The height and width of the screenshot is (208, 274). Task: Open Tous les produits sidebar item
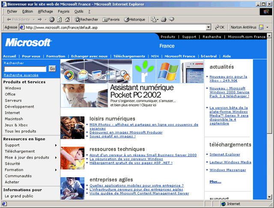point(21,131)
